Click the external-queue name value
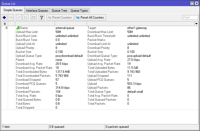The image size is (200, 131). click(x=65, y=28)
